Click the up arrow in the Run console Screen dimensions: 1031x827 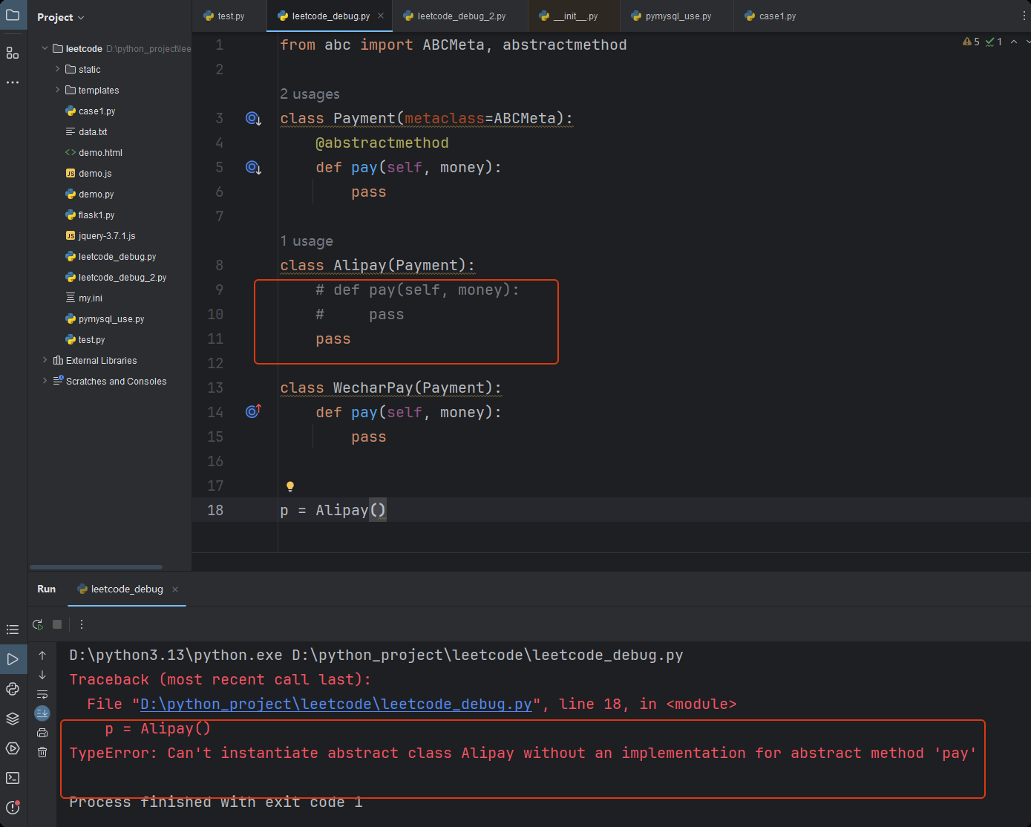[42, 656]
